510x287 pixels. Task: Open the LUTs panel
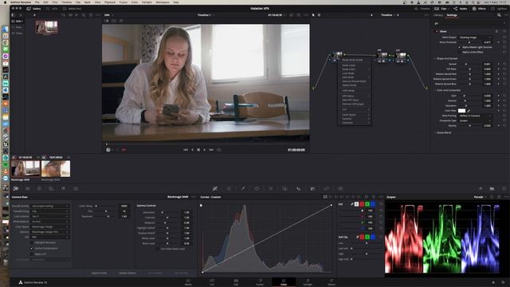click(52, 9)
